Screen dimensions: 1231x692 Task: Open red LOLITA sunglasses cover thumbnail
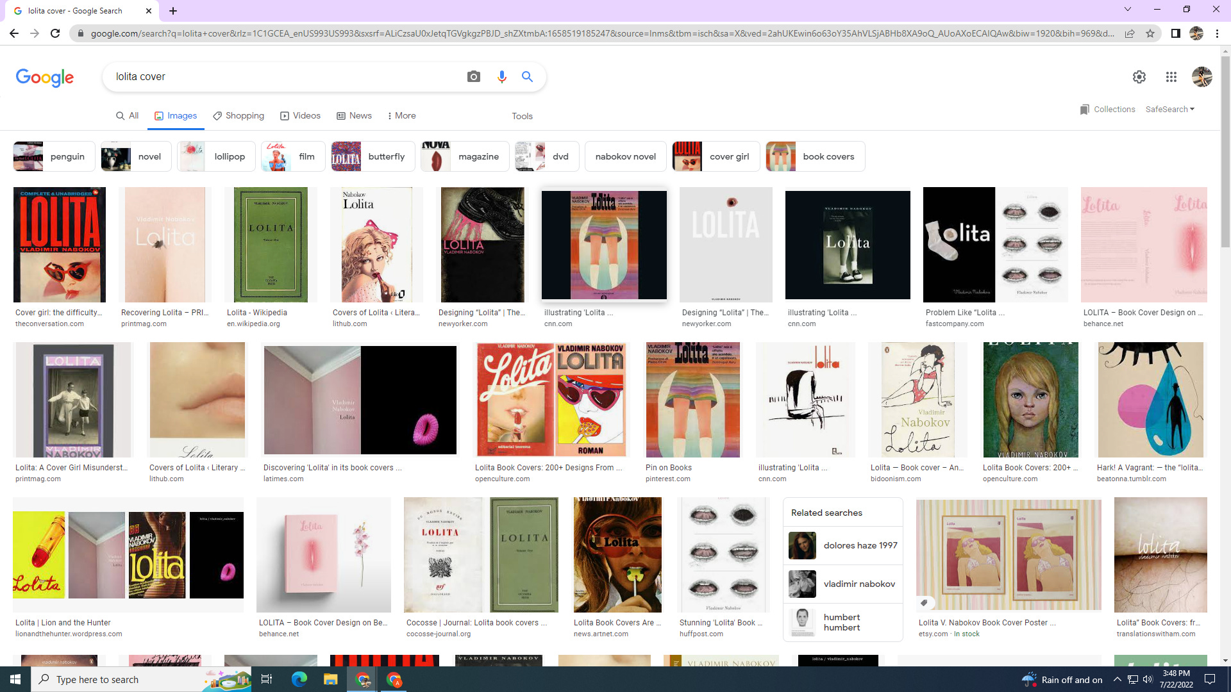click(60, 245)
